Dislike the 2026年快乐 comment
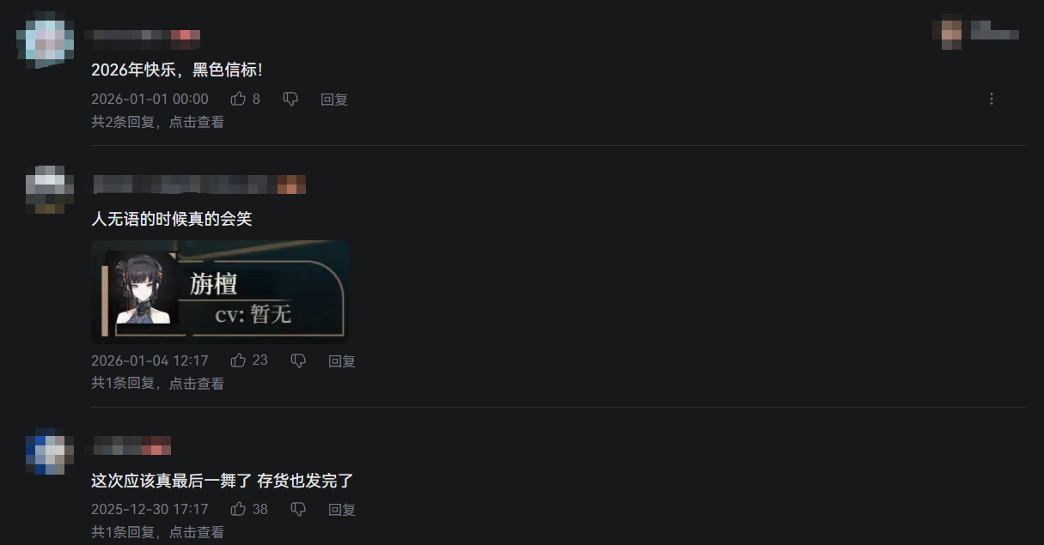 click(x=290, y=100)
